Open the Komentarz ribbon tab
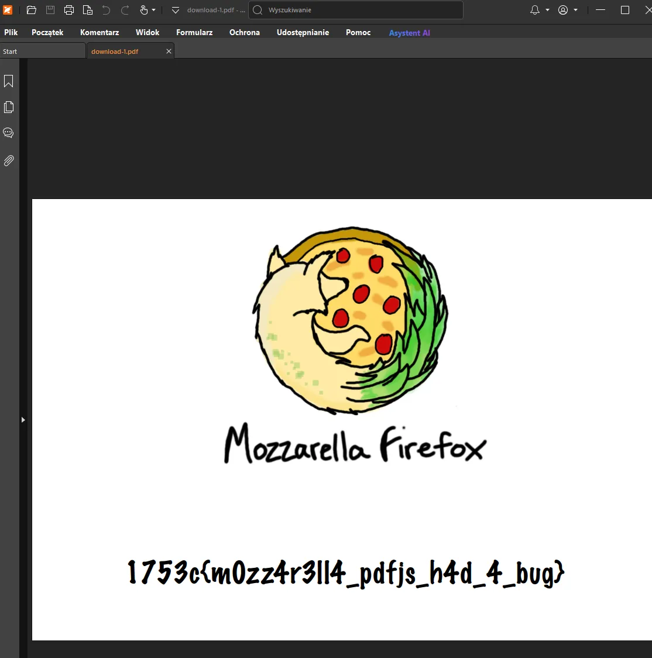 (x=99, y=32)
